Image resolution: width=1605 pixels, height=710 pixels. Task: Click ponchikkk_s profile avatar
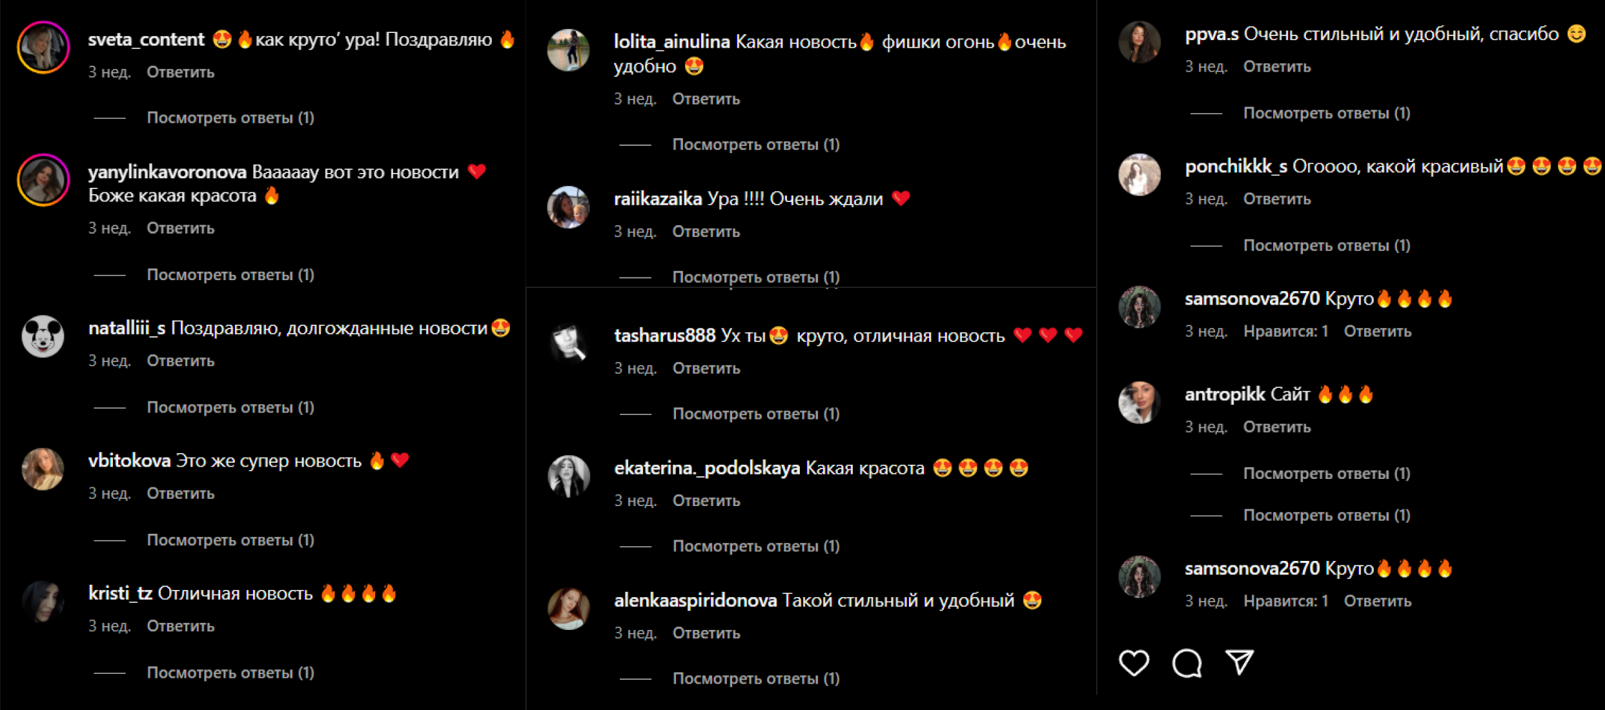(x=1140, y=174)
